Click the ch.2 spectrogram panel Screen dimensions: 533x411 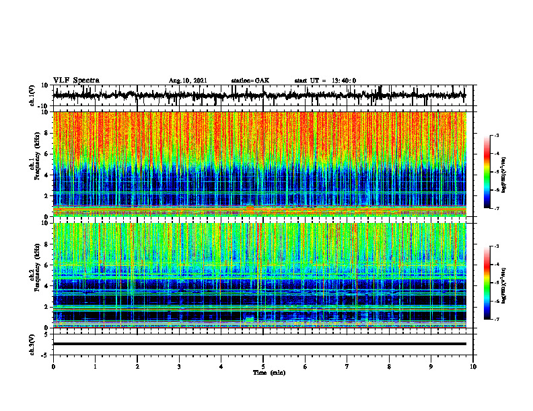[x=259, y=275]
